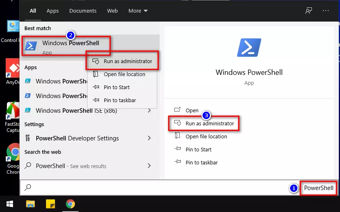Switch to the Documents search tab

[83, 11]
